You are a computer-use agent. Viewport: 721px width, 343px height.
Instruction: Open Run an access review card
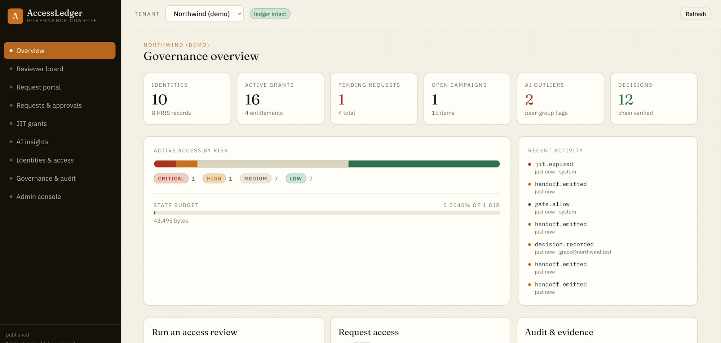pos(234,330)
